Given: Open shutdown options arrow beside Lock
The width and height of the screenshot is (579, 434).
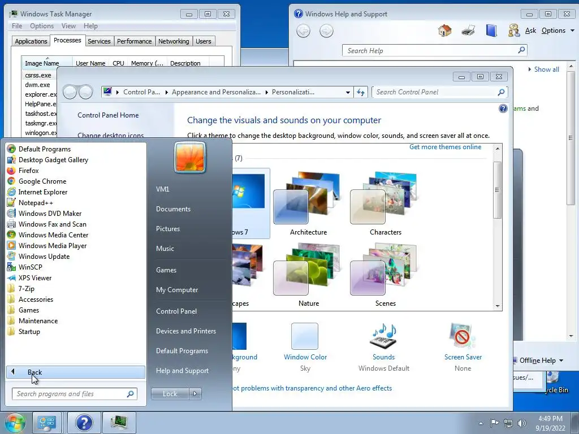Looking at the screenshot, I should click(195, 394).
